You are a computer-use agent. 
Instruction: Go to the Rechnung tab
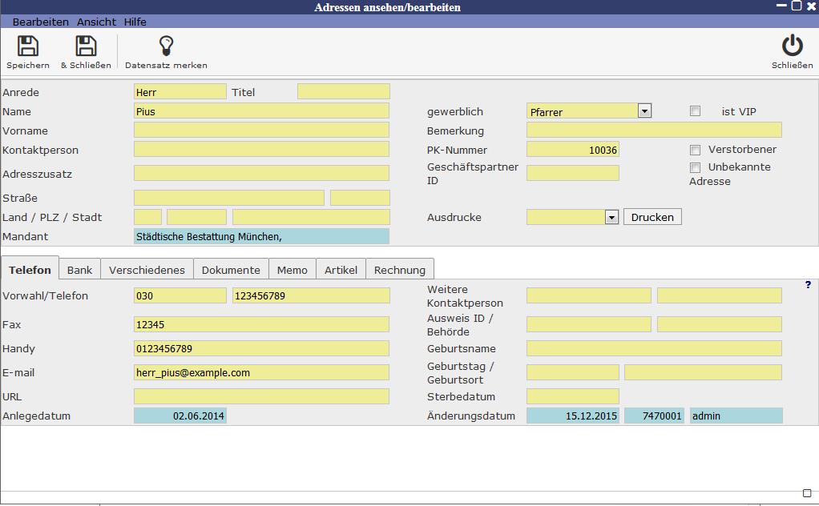(x=401, y=270)
